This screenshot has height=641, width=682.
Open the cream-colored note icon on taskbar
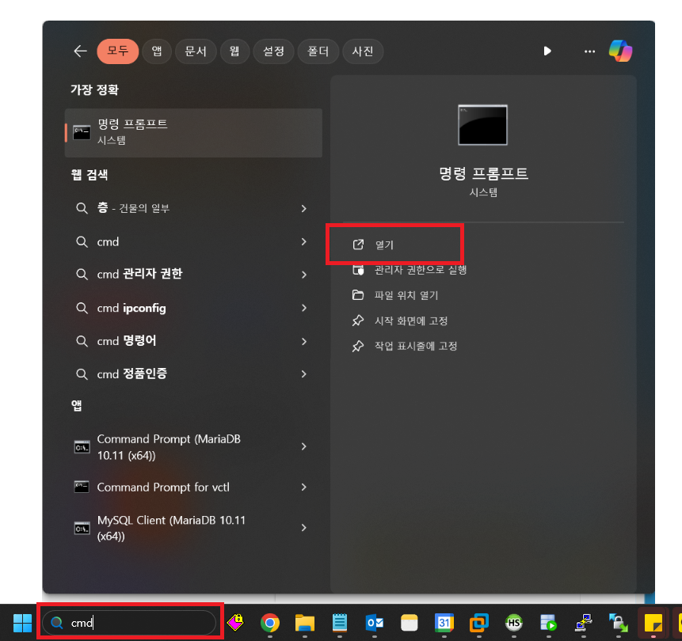(x=409, y=623)
